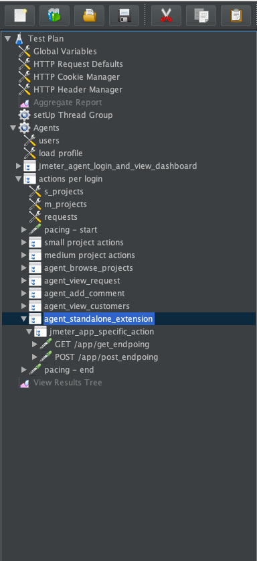Select the agent_view_request label
This screenshot has height=561, width=257.
click(82, 280)
